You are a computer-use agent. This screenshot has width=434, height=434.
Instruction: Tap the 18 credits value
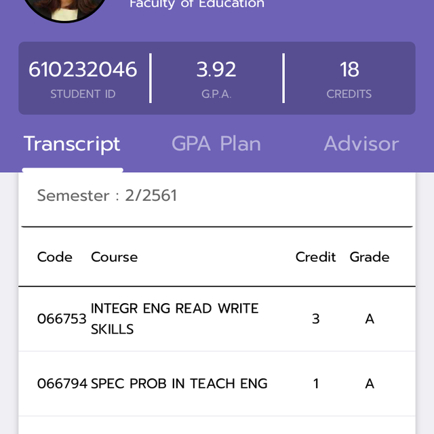pyautogui.click(x=349, y=69)
